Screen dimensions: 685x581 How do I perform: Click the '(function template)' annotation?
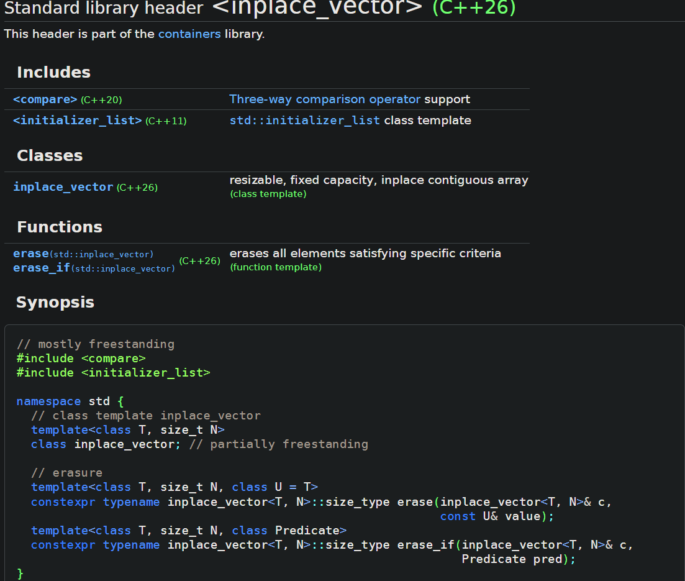pyautogui.click(x=276, y=268)
